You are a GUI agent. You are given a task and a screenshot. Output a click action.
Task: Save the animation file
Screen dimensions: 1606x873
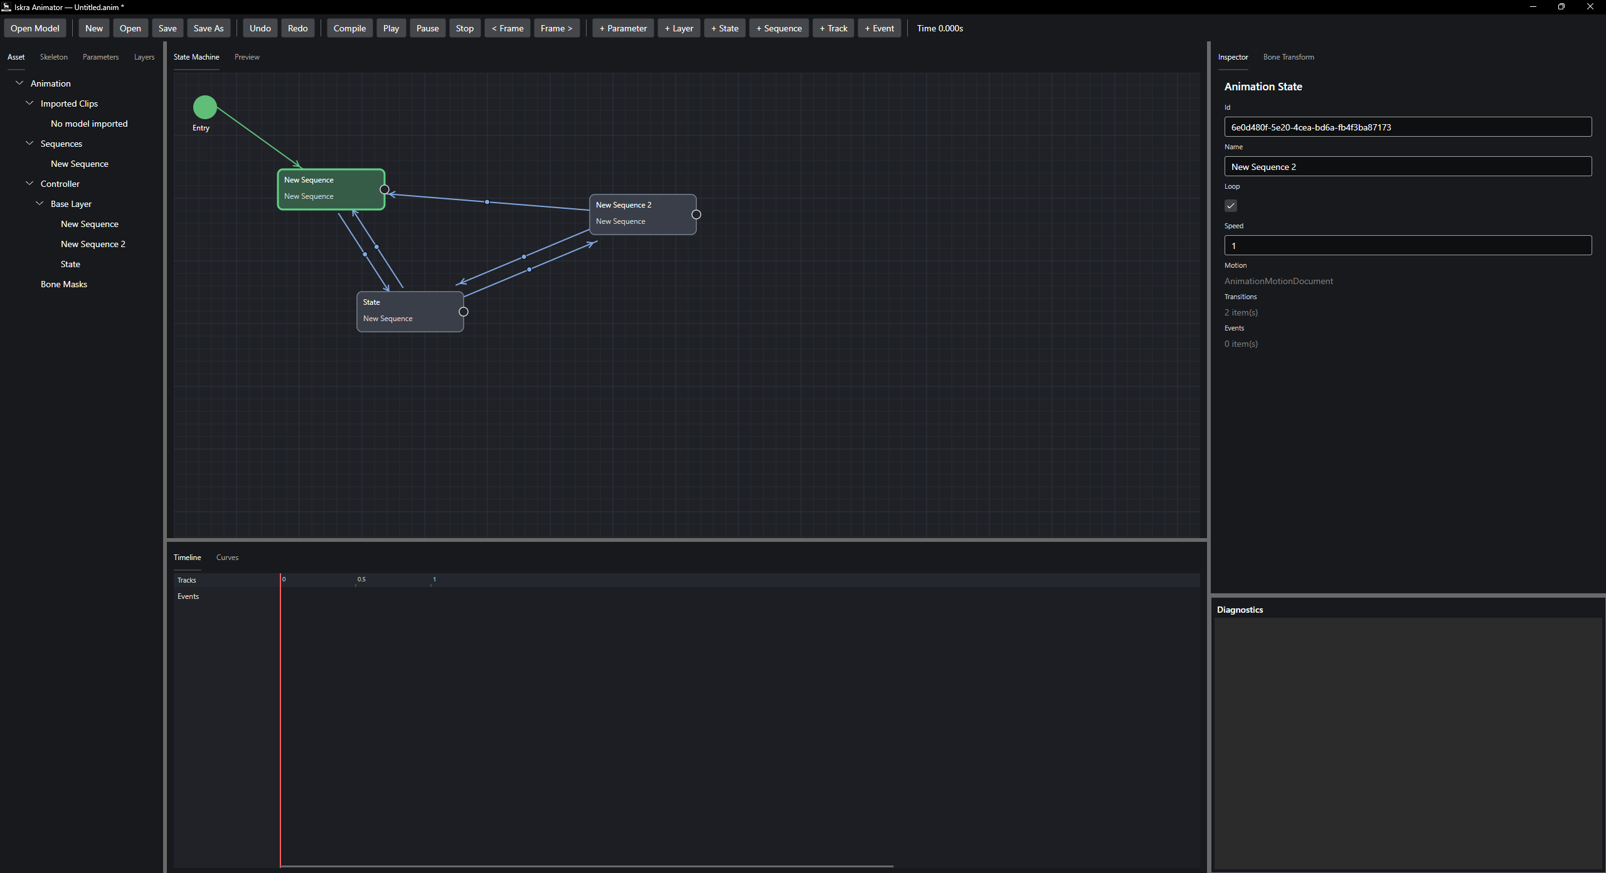pos(168,28)
